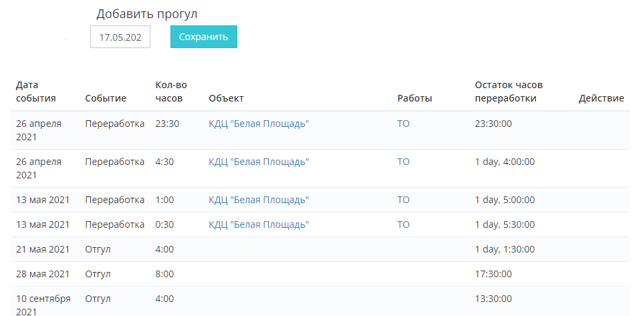
Task: Click the ТО link in the 23:30 row
Action: click(x=403, y=124)
